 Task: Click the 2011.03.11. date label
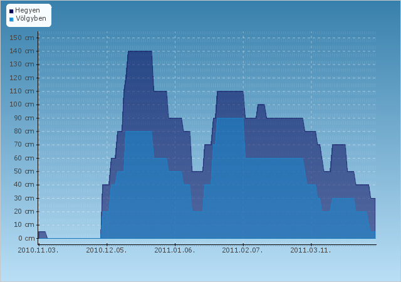[311, 250]
